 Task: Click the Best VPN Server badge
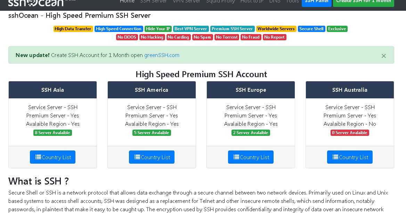191,29
